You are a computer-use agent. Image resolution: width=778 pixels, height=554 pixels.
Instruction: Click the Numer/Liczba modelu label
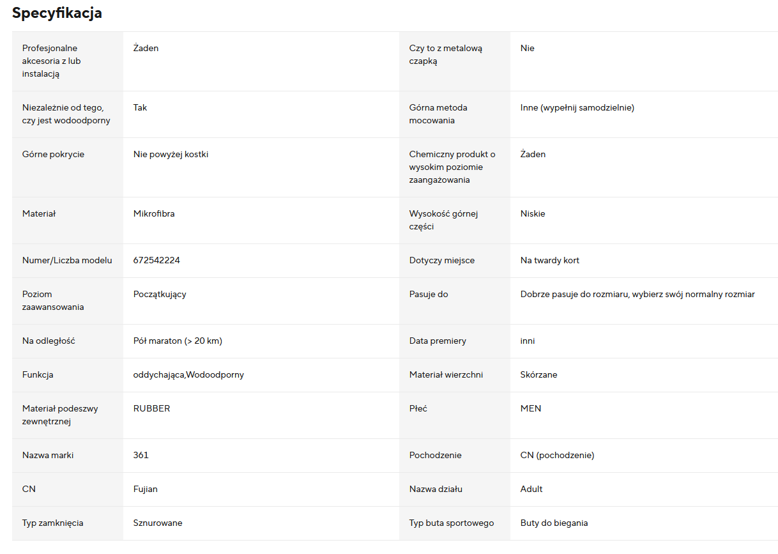pos(67,260)
